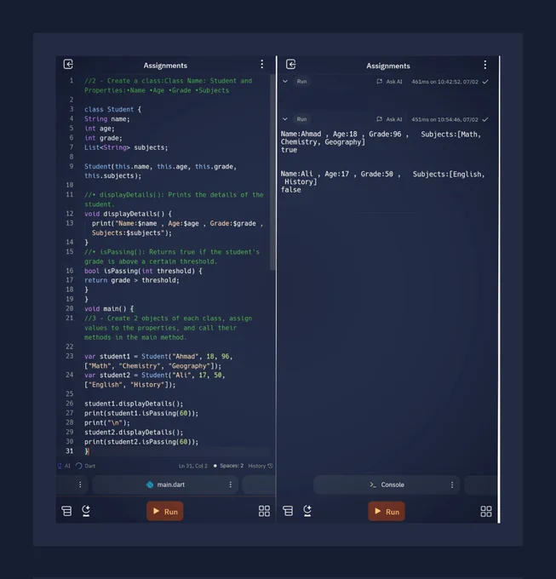The height and width of the screenshot is (579, 556).
Task: Click the checkmark next to 10:42:52 timestamp
Action: [485, 82]
